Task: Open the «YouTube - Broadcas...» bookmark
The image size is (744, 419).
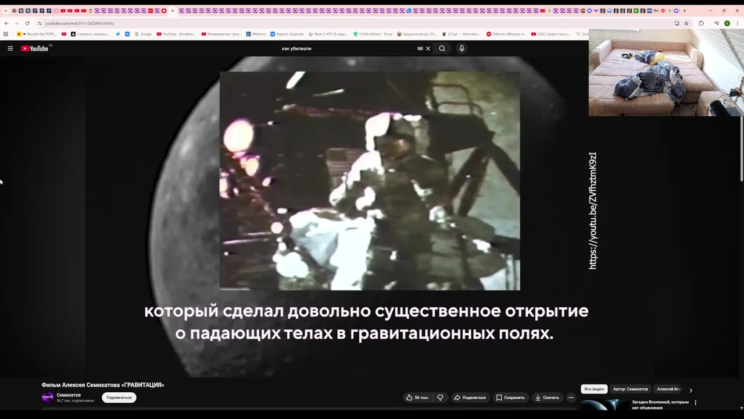Action: pyautogui.click(x=176, y=34)
